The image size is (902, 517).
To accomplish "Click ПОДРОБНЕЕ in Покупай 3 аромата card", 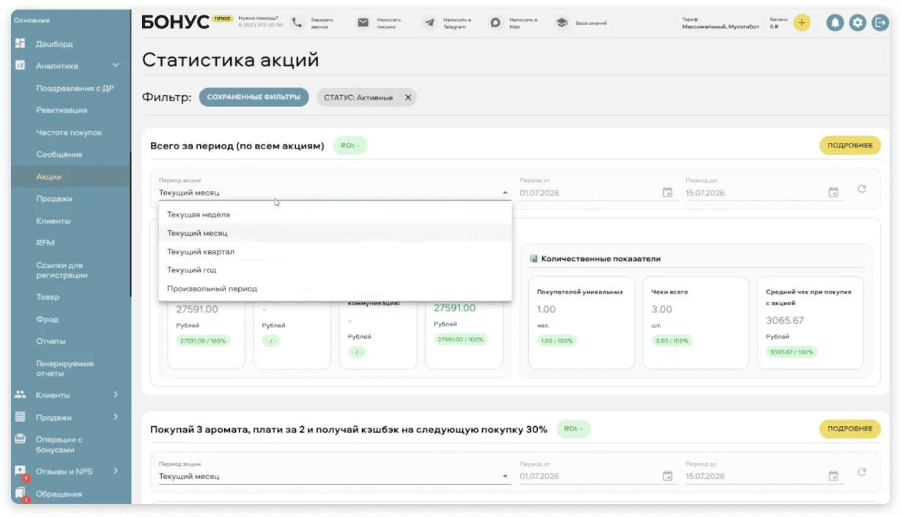I will pos(850,429).
